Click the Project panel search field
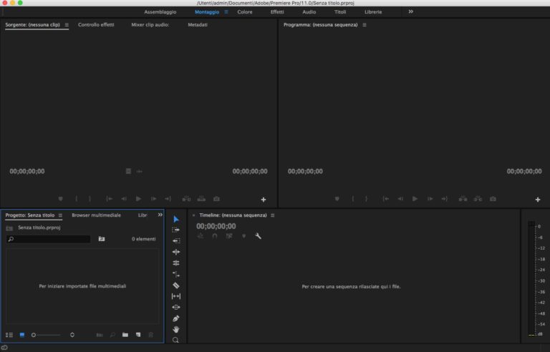The image size is (550, 352). click(49, 239)
